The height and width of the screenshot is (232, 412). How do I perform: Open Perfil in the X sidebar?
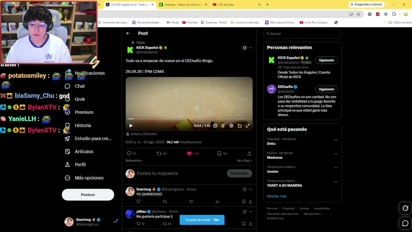75,165
